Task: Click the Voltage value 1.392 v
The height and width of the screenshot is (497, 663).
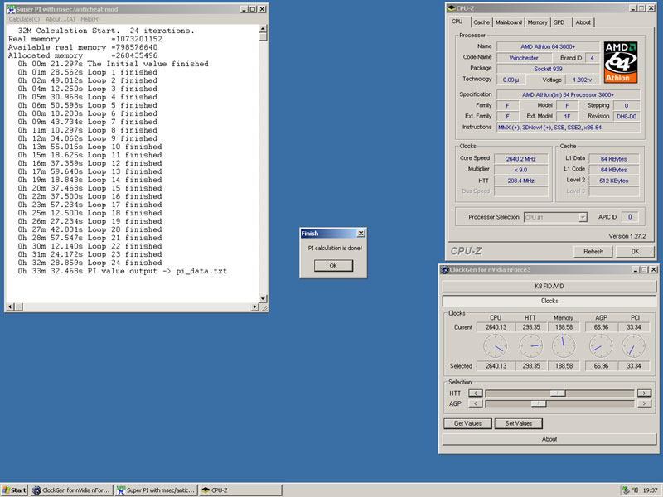Action: [x=583, y=80]
